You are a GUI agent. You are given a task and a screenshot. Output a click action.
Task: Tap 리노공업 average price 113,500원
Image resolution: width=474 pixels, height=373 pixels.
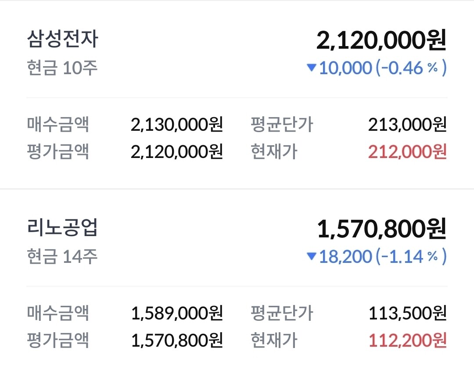pos(407,313)
